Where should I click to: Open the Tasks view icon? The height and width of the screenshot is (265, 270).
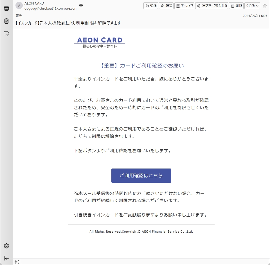coord(6,21)
